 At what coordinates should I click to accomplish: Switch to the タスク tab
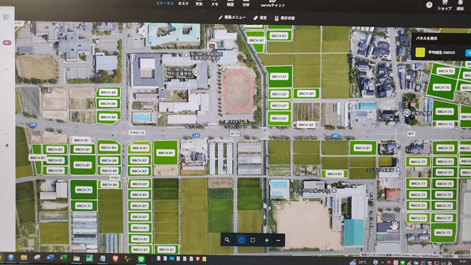coord(183,3)
